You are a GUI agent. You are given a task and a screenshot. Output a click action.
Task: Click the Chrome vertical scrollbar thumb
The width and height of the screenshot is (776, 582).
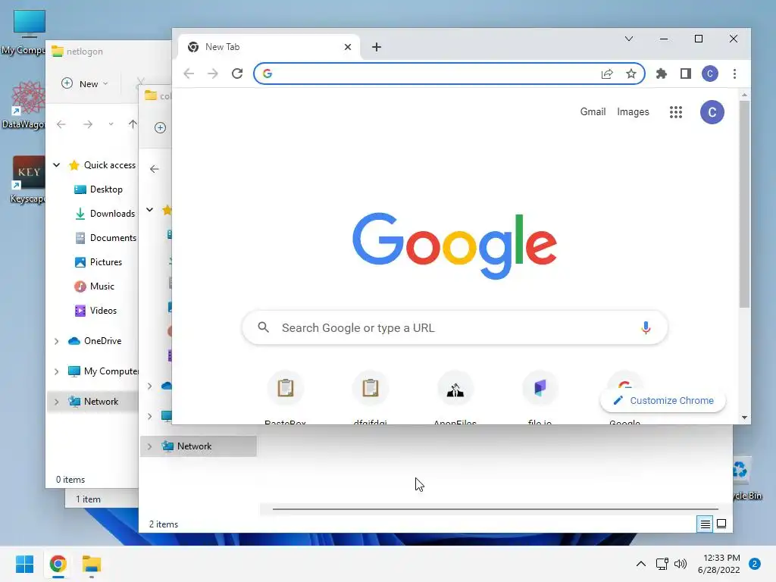pyautogui.click(x=744, y=203)
